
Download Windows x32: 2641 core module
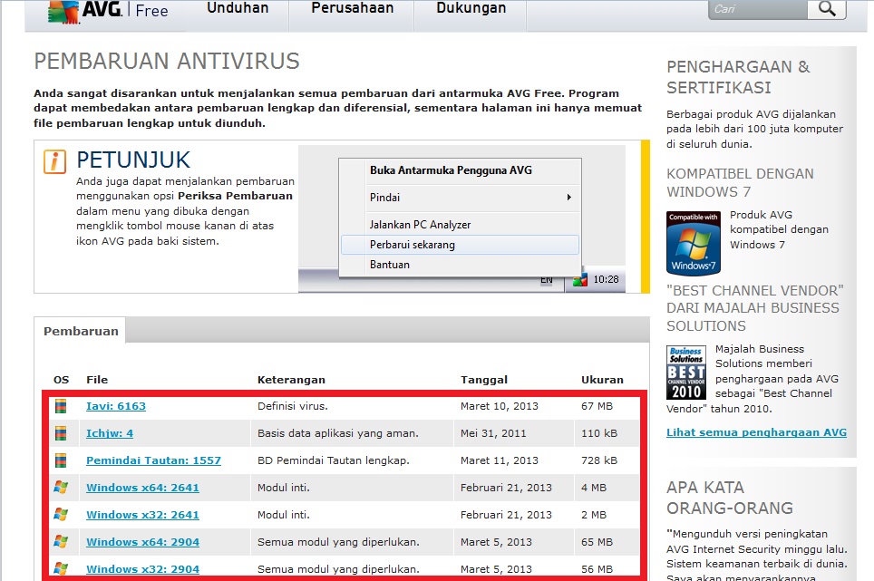click(142, 515)
